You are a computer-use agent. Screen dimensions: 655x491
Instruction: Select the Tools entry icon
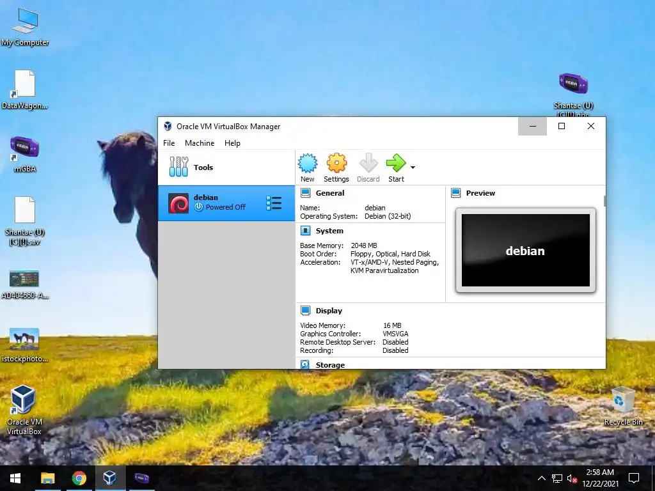[179, 167]
